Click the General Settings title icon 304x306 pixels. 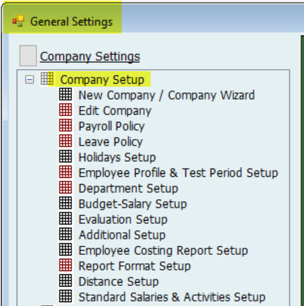(x=18, y=21)
